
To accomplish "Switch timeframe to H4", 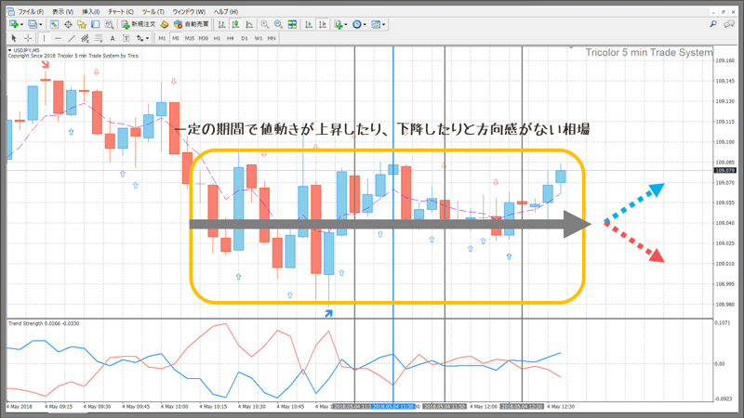I will pyautogui.click(x=231, y=38).
